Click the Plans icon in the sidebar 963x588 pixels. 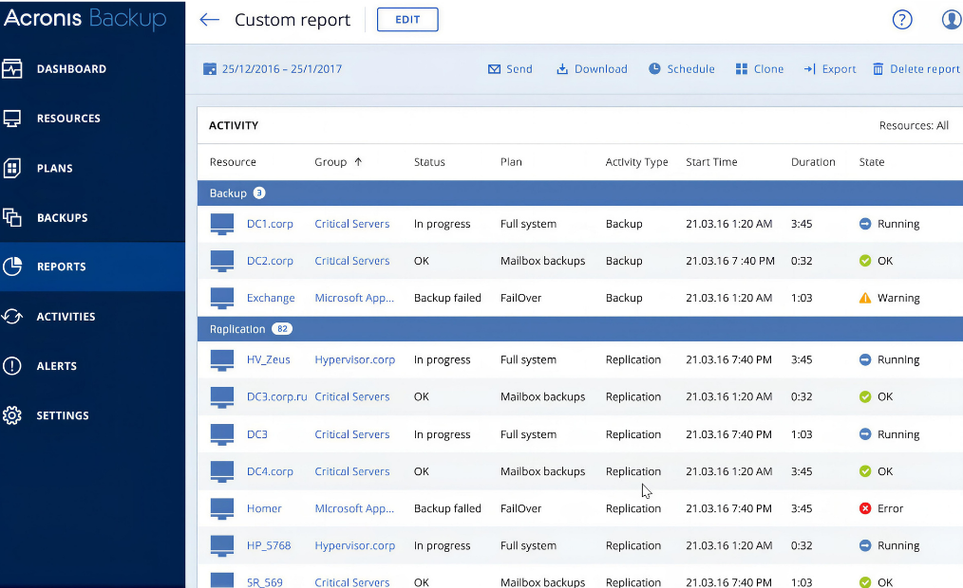coord(11,168)
